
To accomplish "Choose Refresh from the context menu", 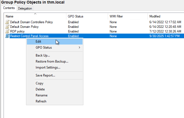I will tap(41, 101).
